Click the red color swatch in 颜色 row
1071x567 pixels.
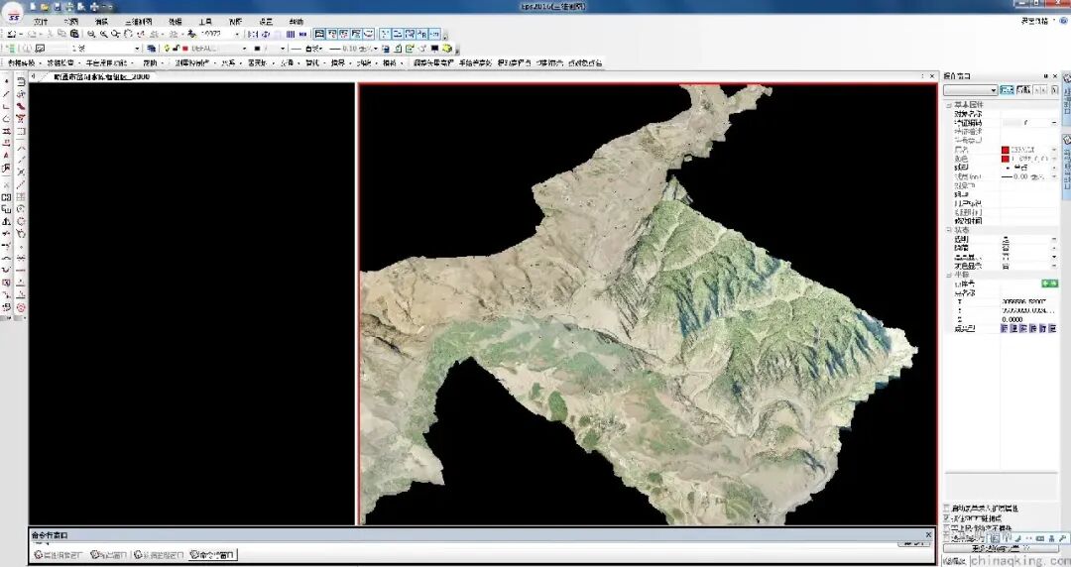[1006, 159]
